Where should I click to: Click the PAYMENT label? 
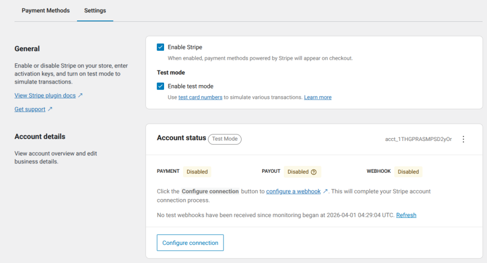click(x=168, y=171)
